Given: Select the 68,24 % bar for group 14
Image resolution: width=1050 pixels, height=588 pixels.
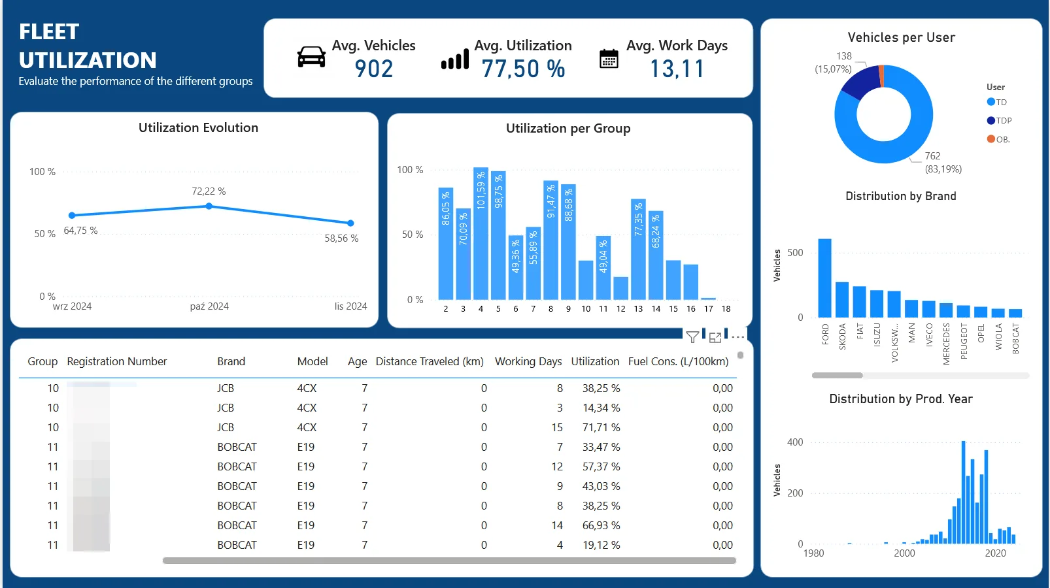Looking at the screenshot, I should pos(656,255).
